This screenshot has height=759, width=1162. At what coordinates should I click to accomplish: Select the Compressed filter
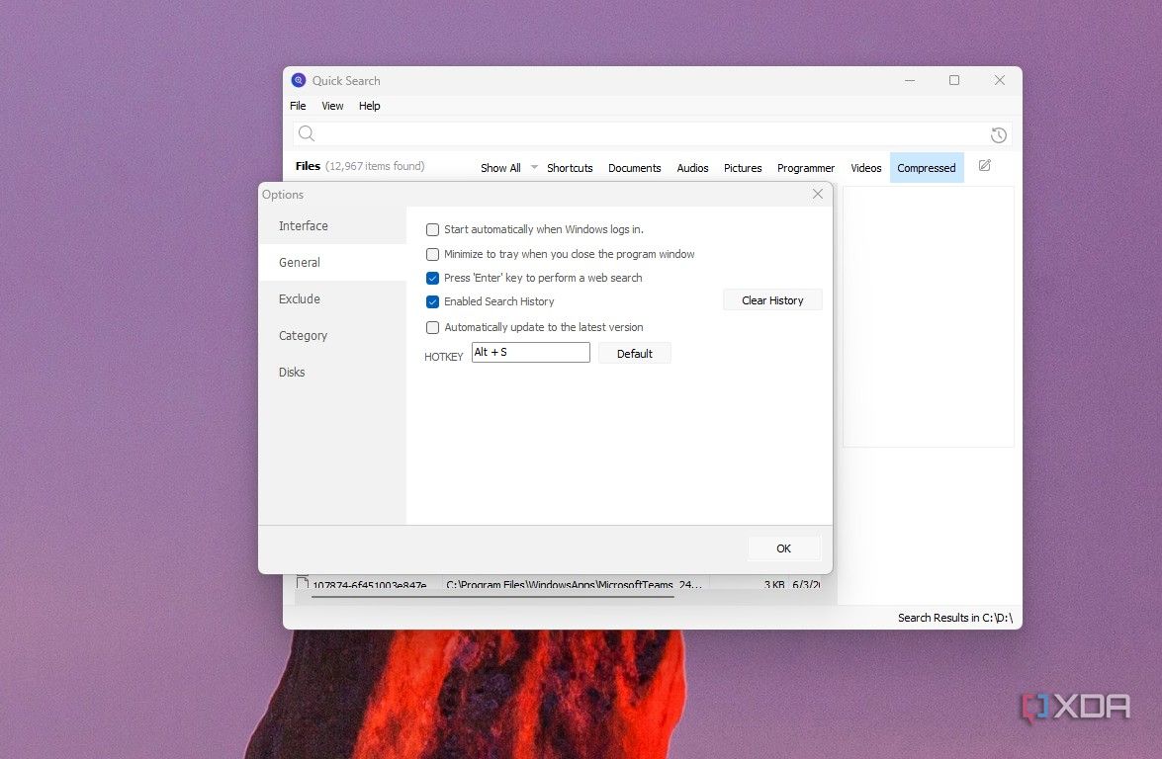click(927, 168)
